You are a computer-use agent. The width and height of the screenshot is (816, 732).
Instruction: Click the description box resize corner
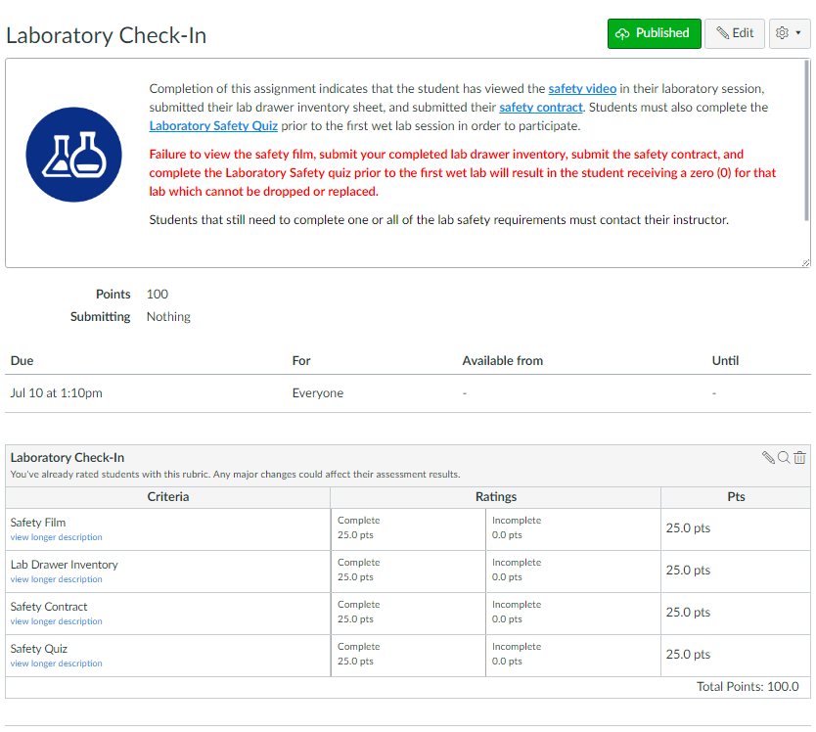pyautogui.click(x=806, y=261)
